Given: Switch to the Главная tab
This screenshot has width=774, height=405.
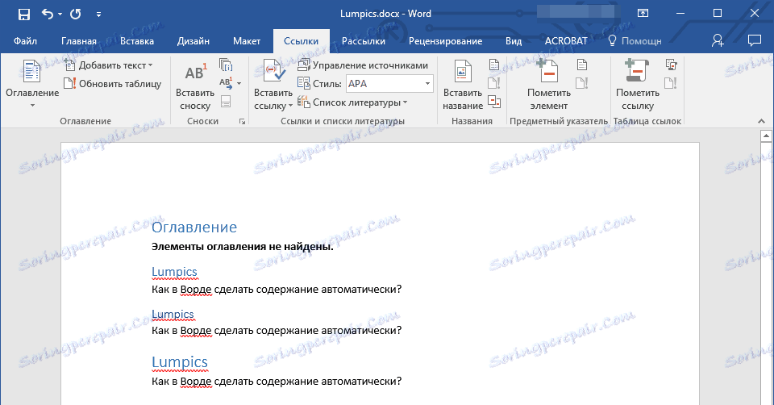Looking at the screenshot, I should [79, 41].
